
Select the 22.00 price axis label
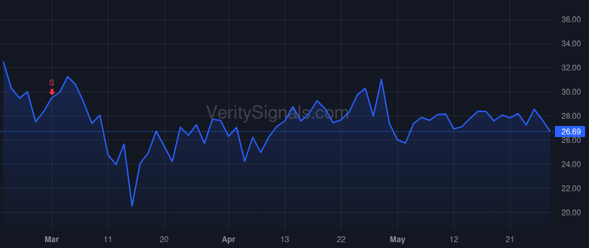[x=571, y=189]
